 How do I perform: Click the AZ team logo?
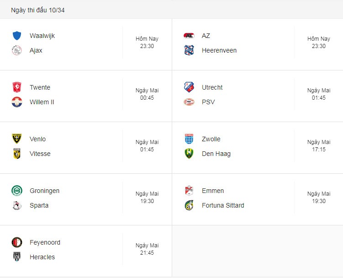(x=189, y=36)
